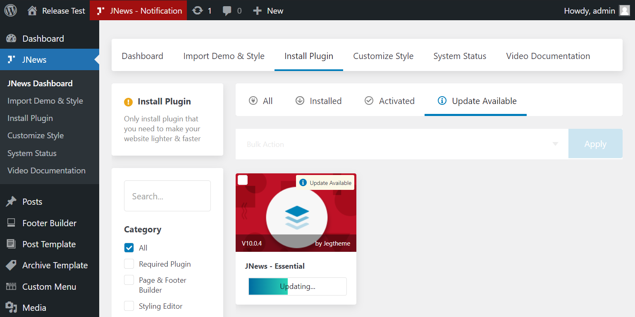Viewport: 635px width, 317px height.
Task: Show the Installed plugins filter tab
Action: [x=318, y=101]
